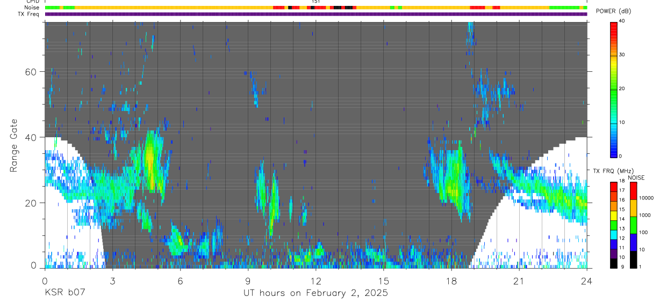This screenshot has width=660, height=304.
Task: Pick the purple segment on TX FRQ legend
Action: click(614, 254)
